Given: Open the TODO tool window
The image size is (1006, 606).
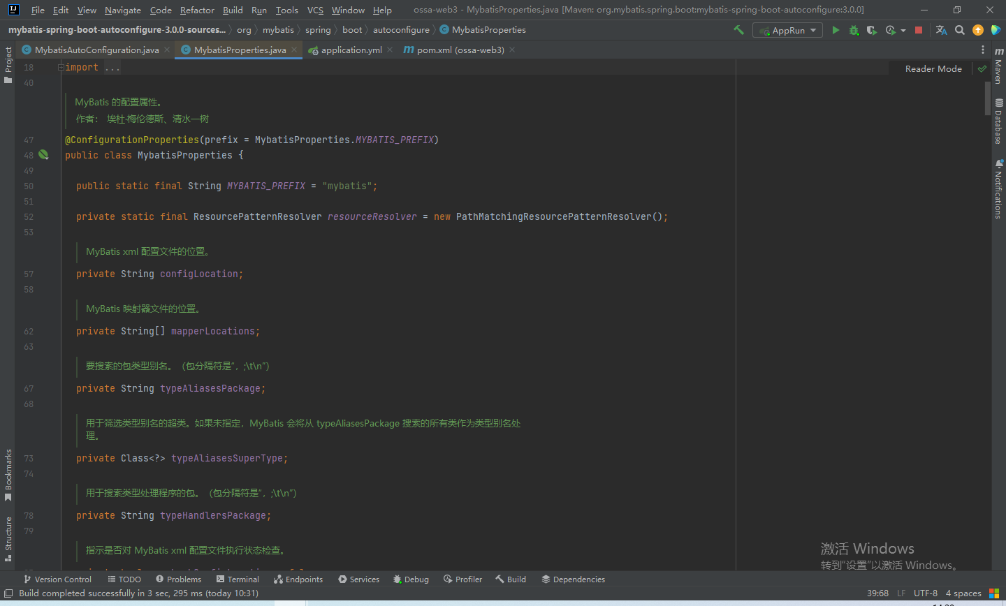Looking at the screenshot, I should click(124, 579).
